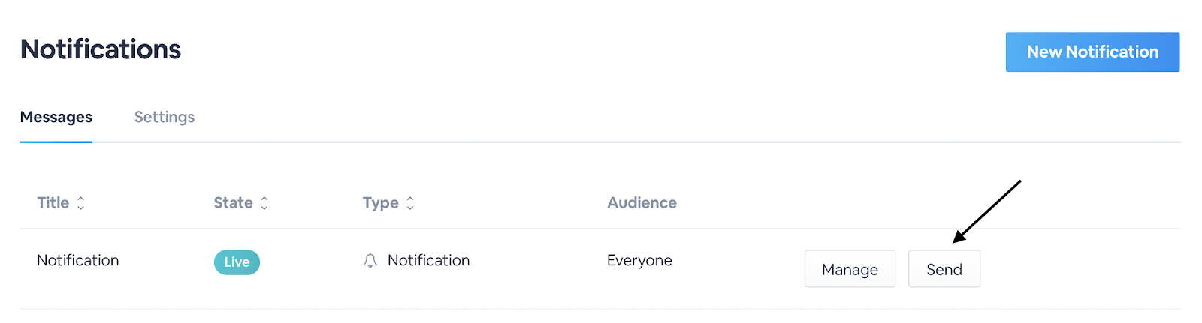Sort by the Type column header
This screenshot has width=1202, height=323.
pyautogui.click(x=381, y=203)
